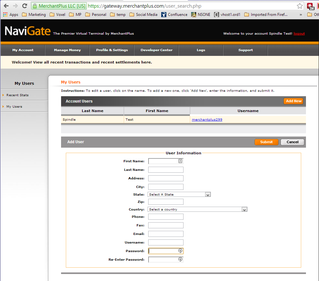Click the First Name input field
This screenshot has width=319, height=281.
pos(166,161)
